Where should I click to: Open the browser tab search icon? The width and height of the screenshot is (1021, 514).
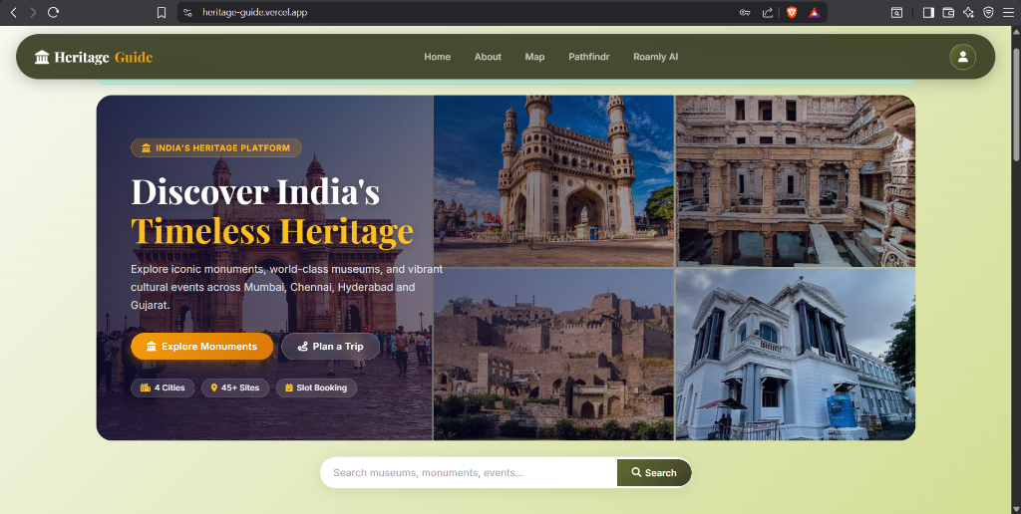click(x=896, y=12)
